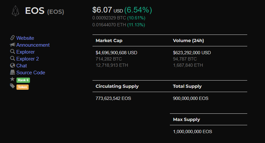Open the Website link
Image resolution: width=265 pixels, height=143 pixels.
[25, 38]
